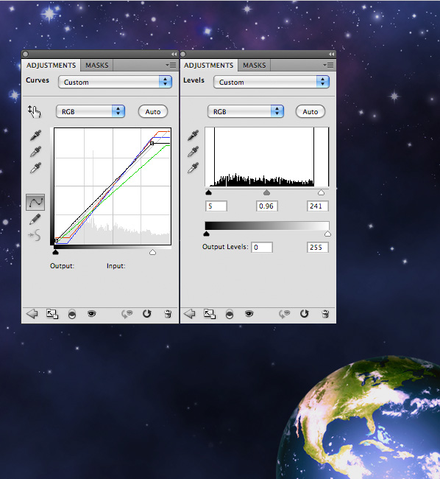
Task: View previous state in Levels panel
Action: (x=285, y=314)
